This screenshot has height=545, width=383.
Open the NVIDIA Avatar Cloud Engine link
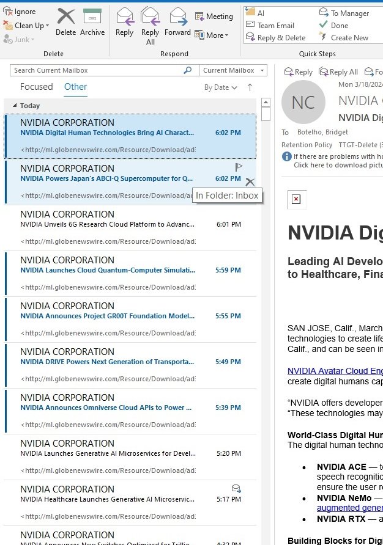(x=335, y=371)
